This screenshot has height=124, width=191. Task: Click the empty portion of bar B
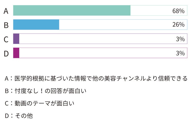pyautogui.click(x=123, y=24)
